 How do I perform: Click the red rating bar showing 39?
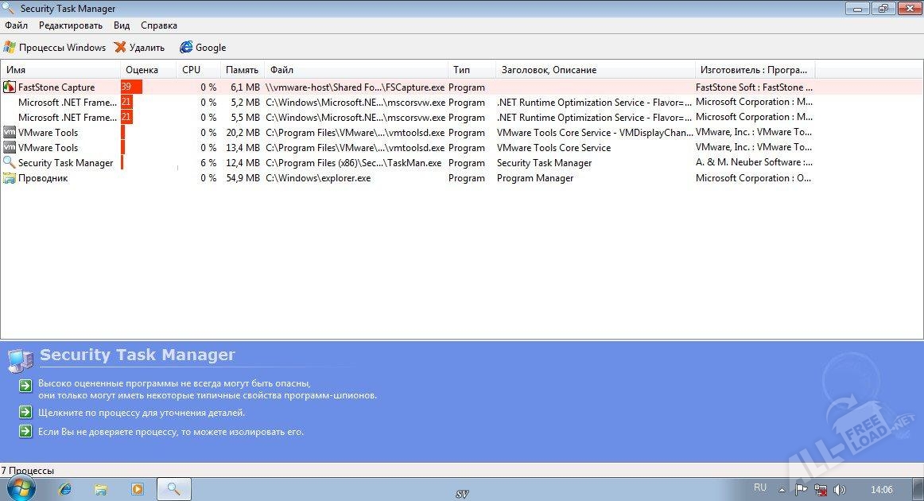(131, 87)
